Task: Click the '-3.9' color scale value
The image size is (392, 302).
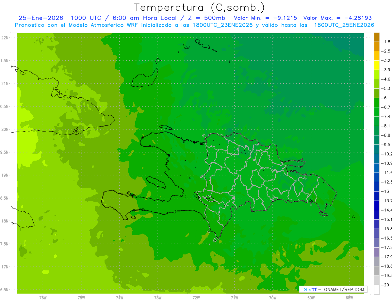Action: pos(386,70)
